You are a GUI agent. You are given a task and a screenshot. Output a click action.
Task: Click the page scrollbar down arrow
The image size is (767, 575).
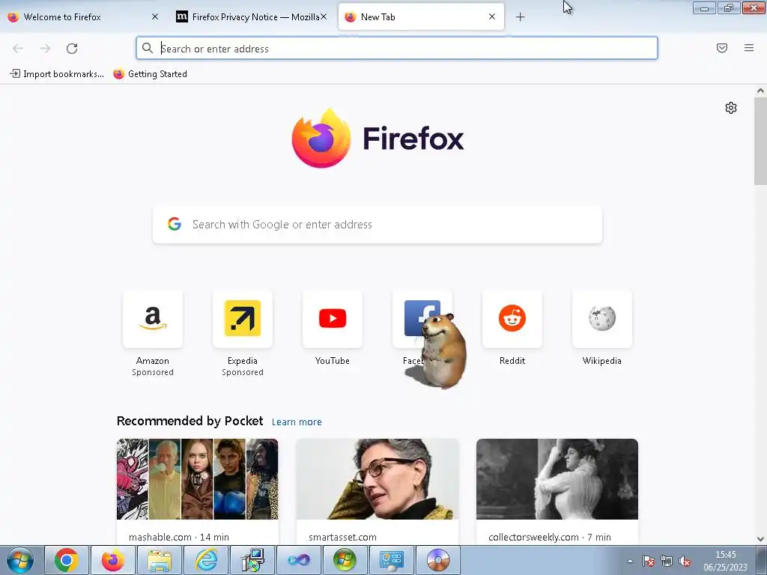click(760, 539)
